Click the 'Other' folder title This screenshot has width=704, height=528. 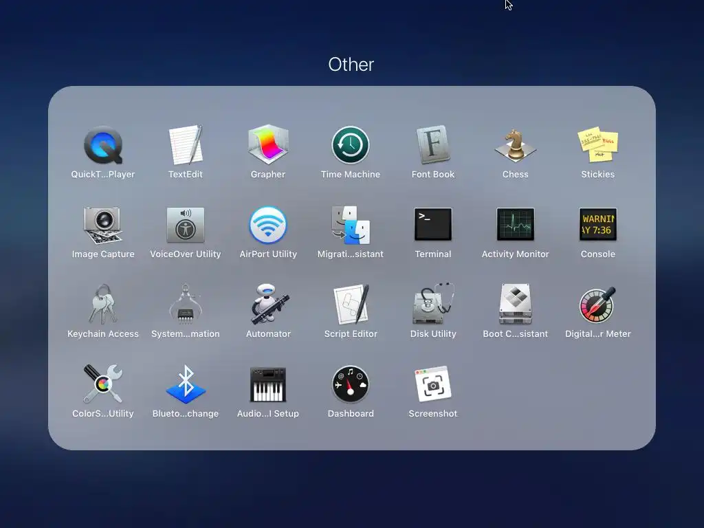(x=351, y=65)
